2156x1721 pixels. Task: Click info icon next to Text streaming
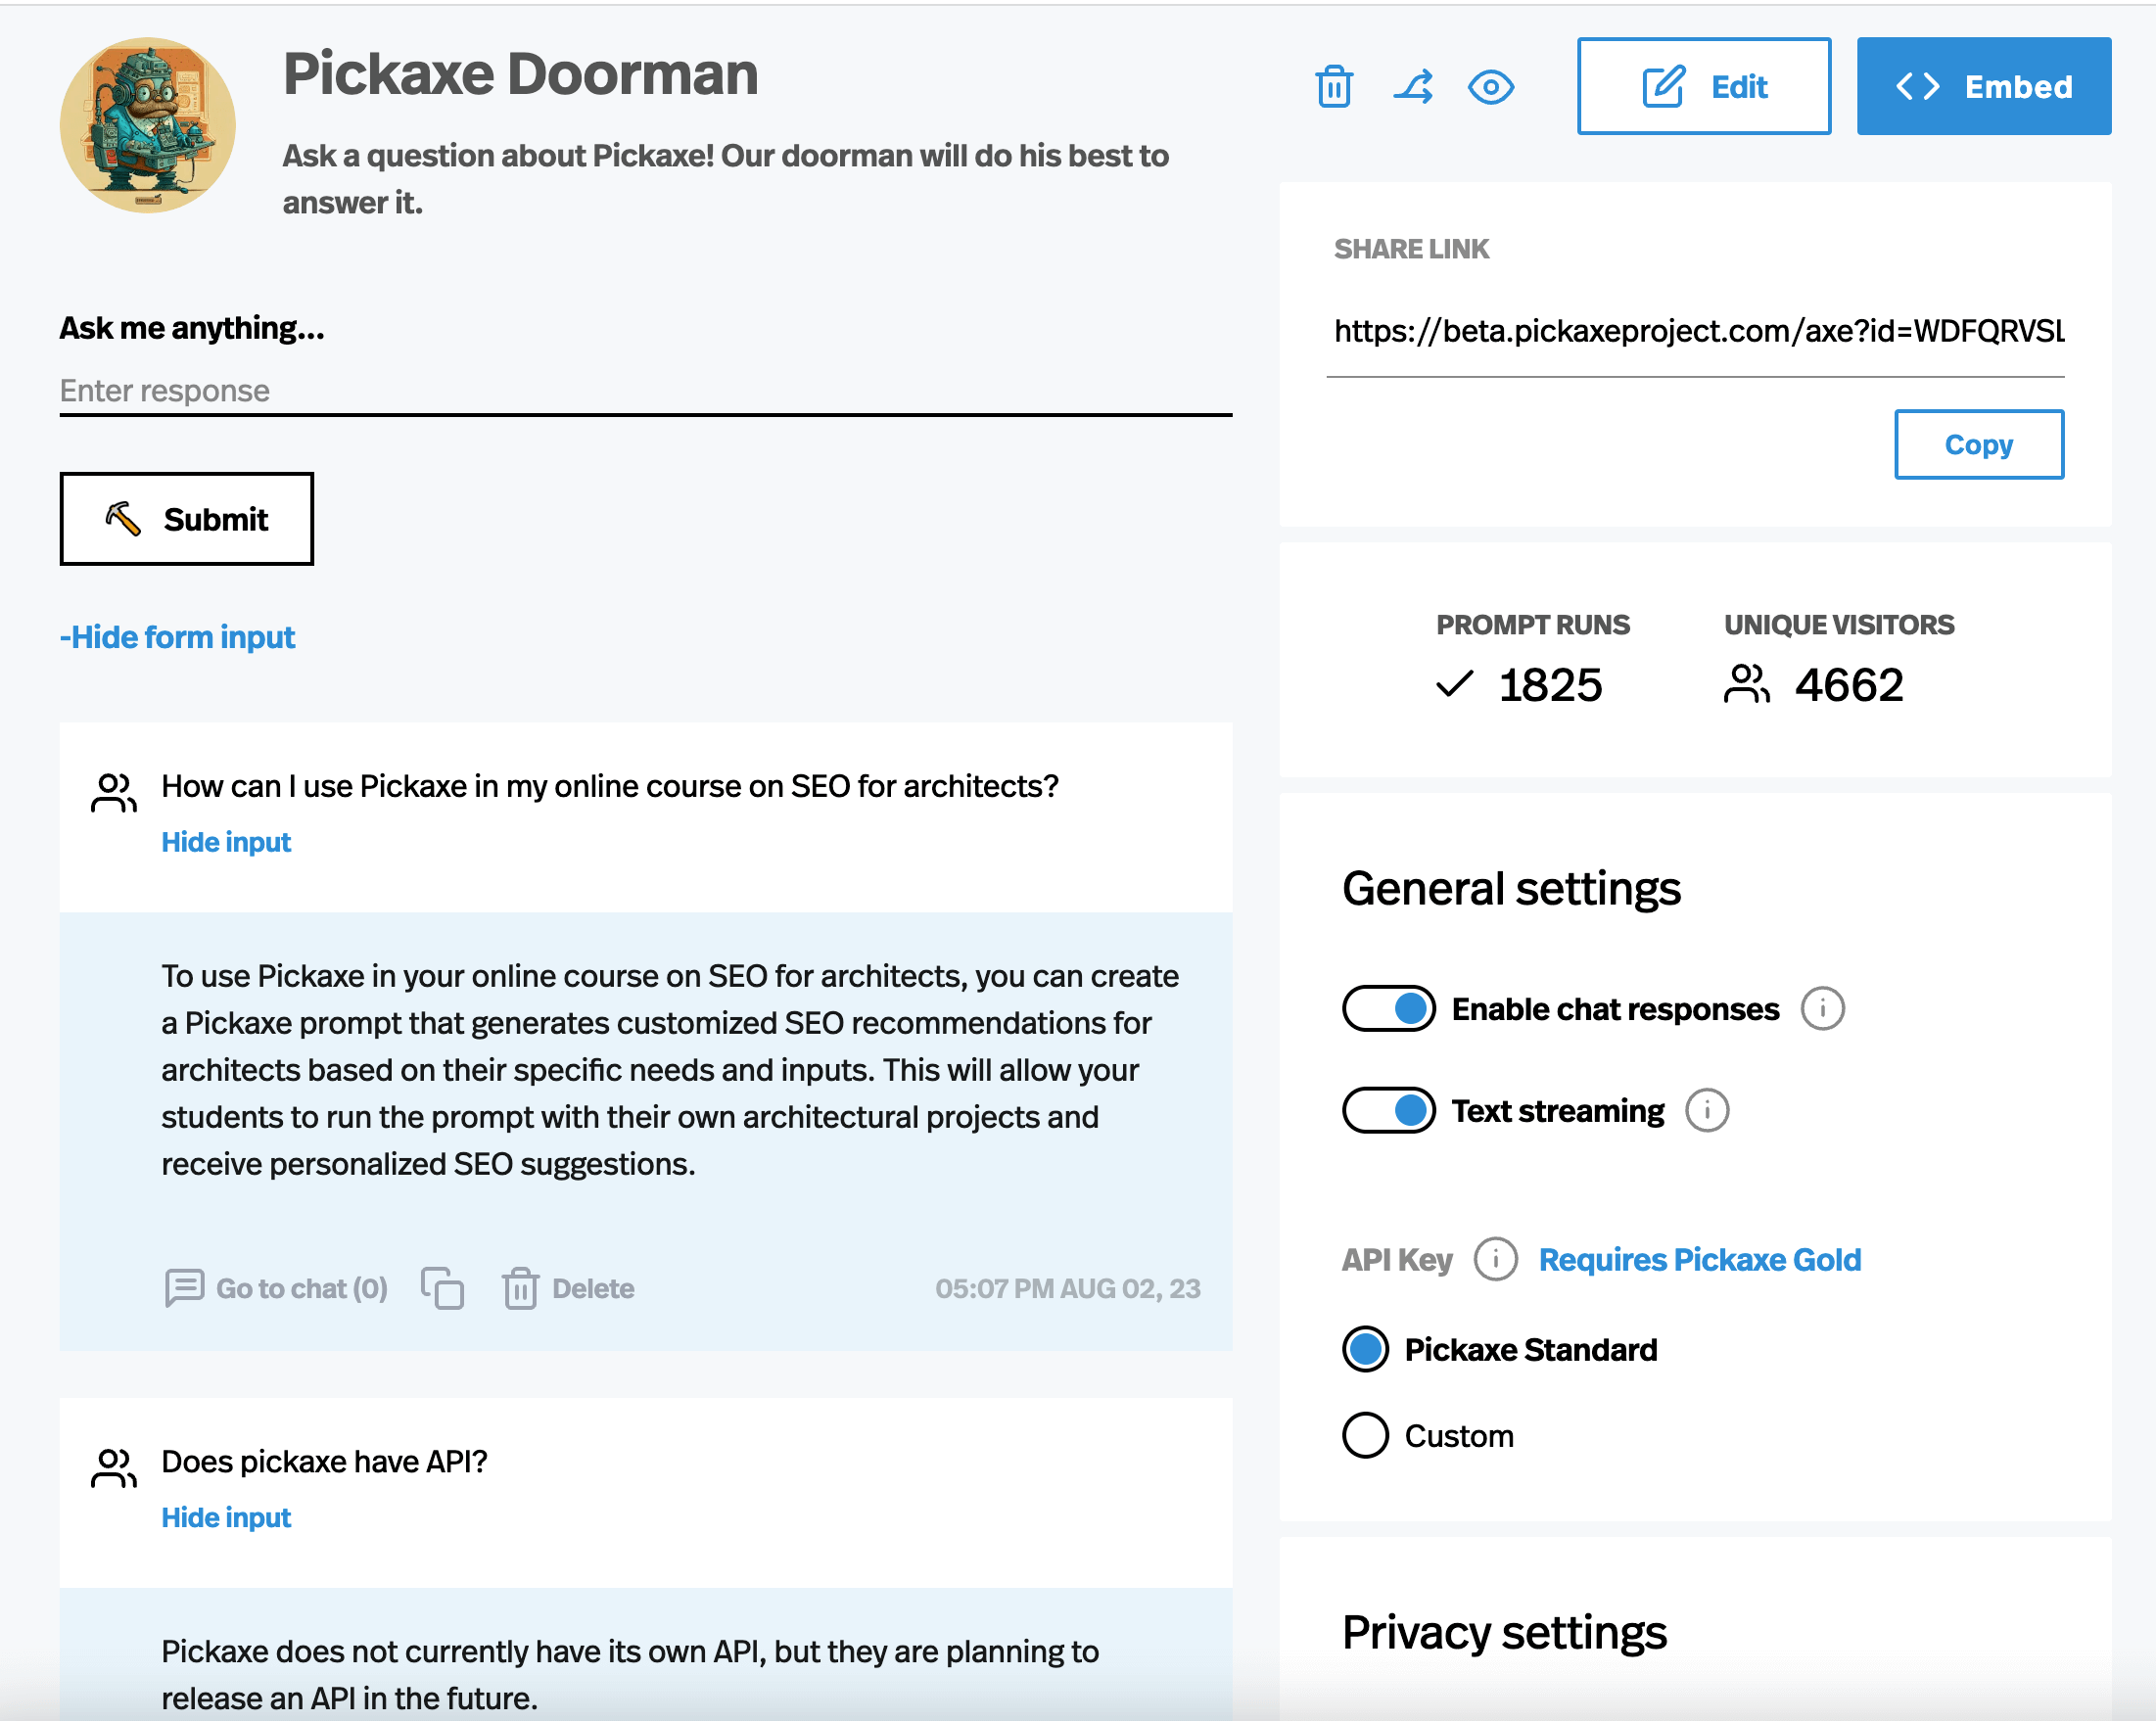pyautogui.click(x=1707, y=1111)
